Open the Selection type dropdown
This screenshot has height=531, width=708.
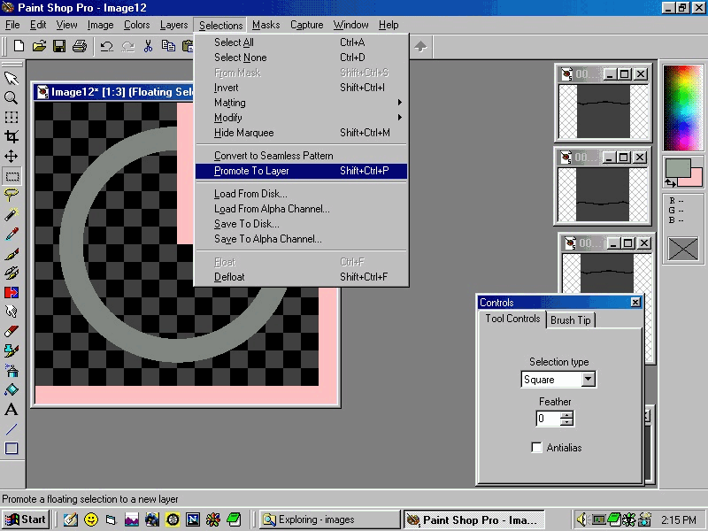point(588,380)
